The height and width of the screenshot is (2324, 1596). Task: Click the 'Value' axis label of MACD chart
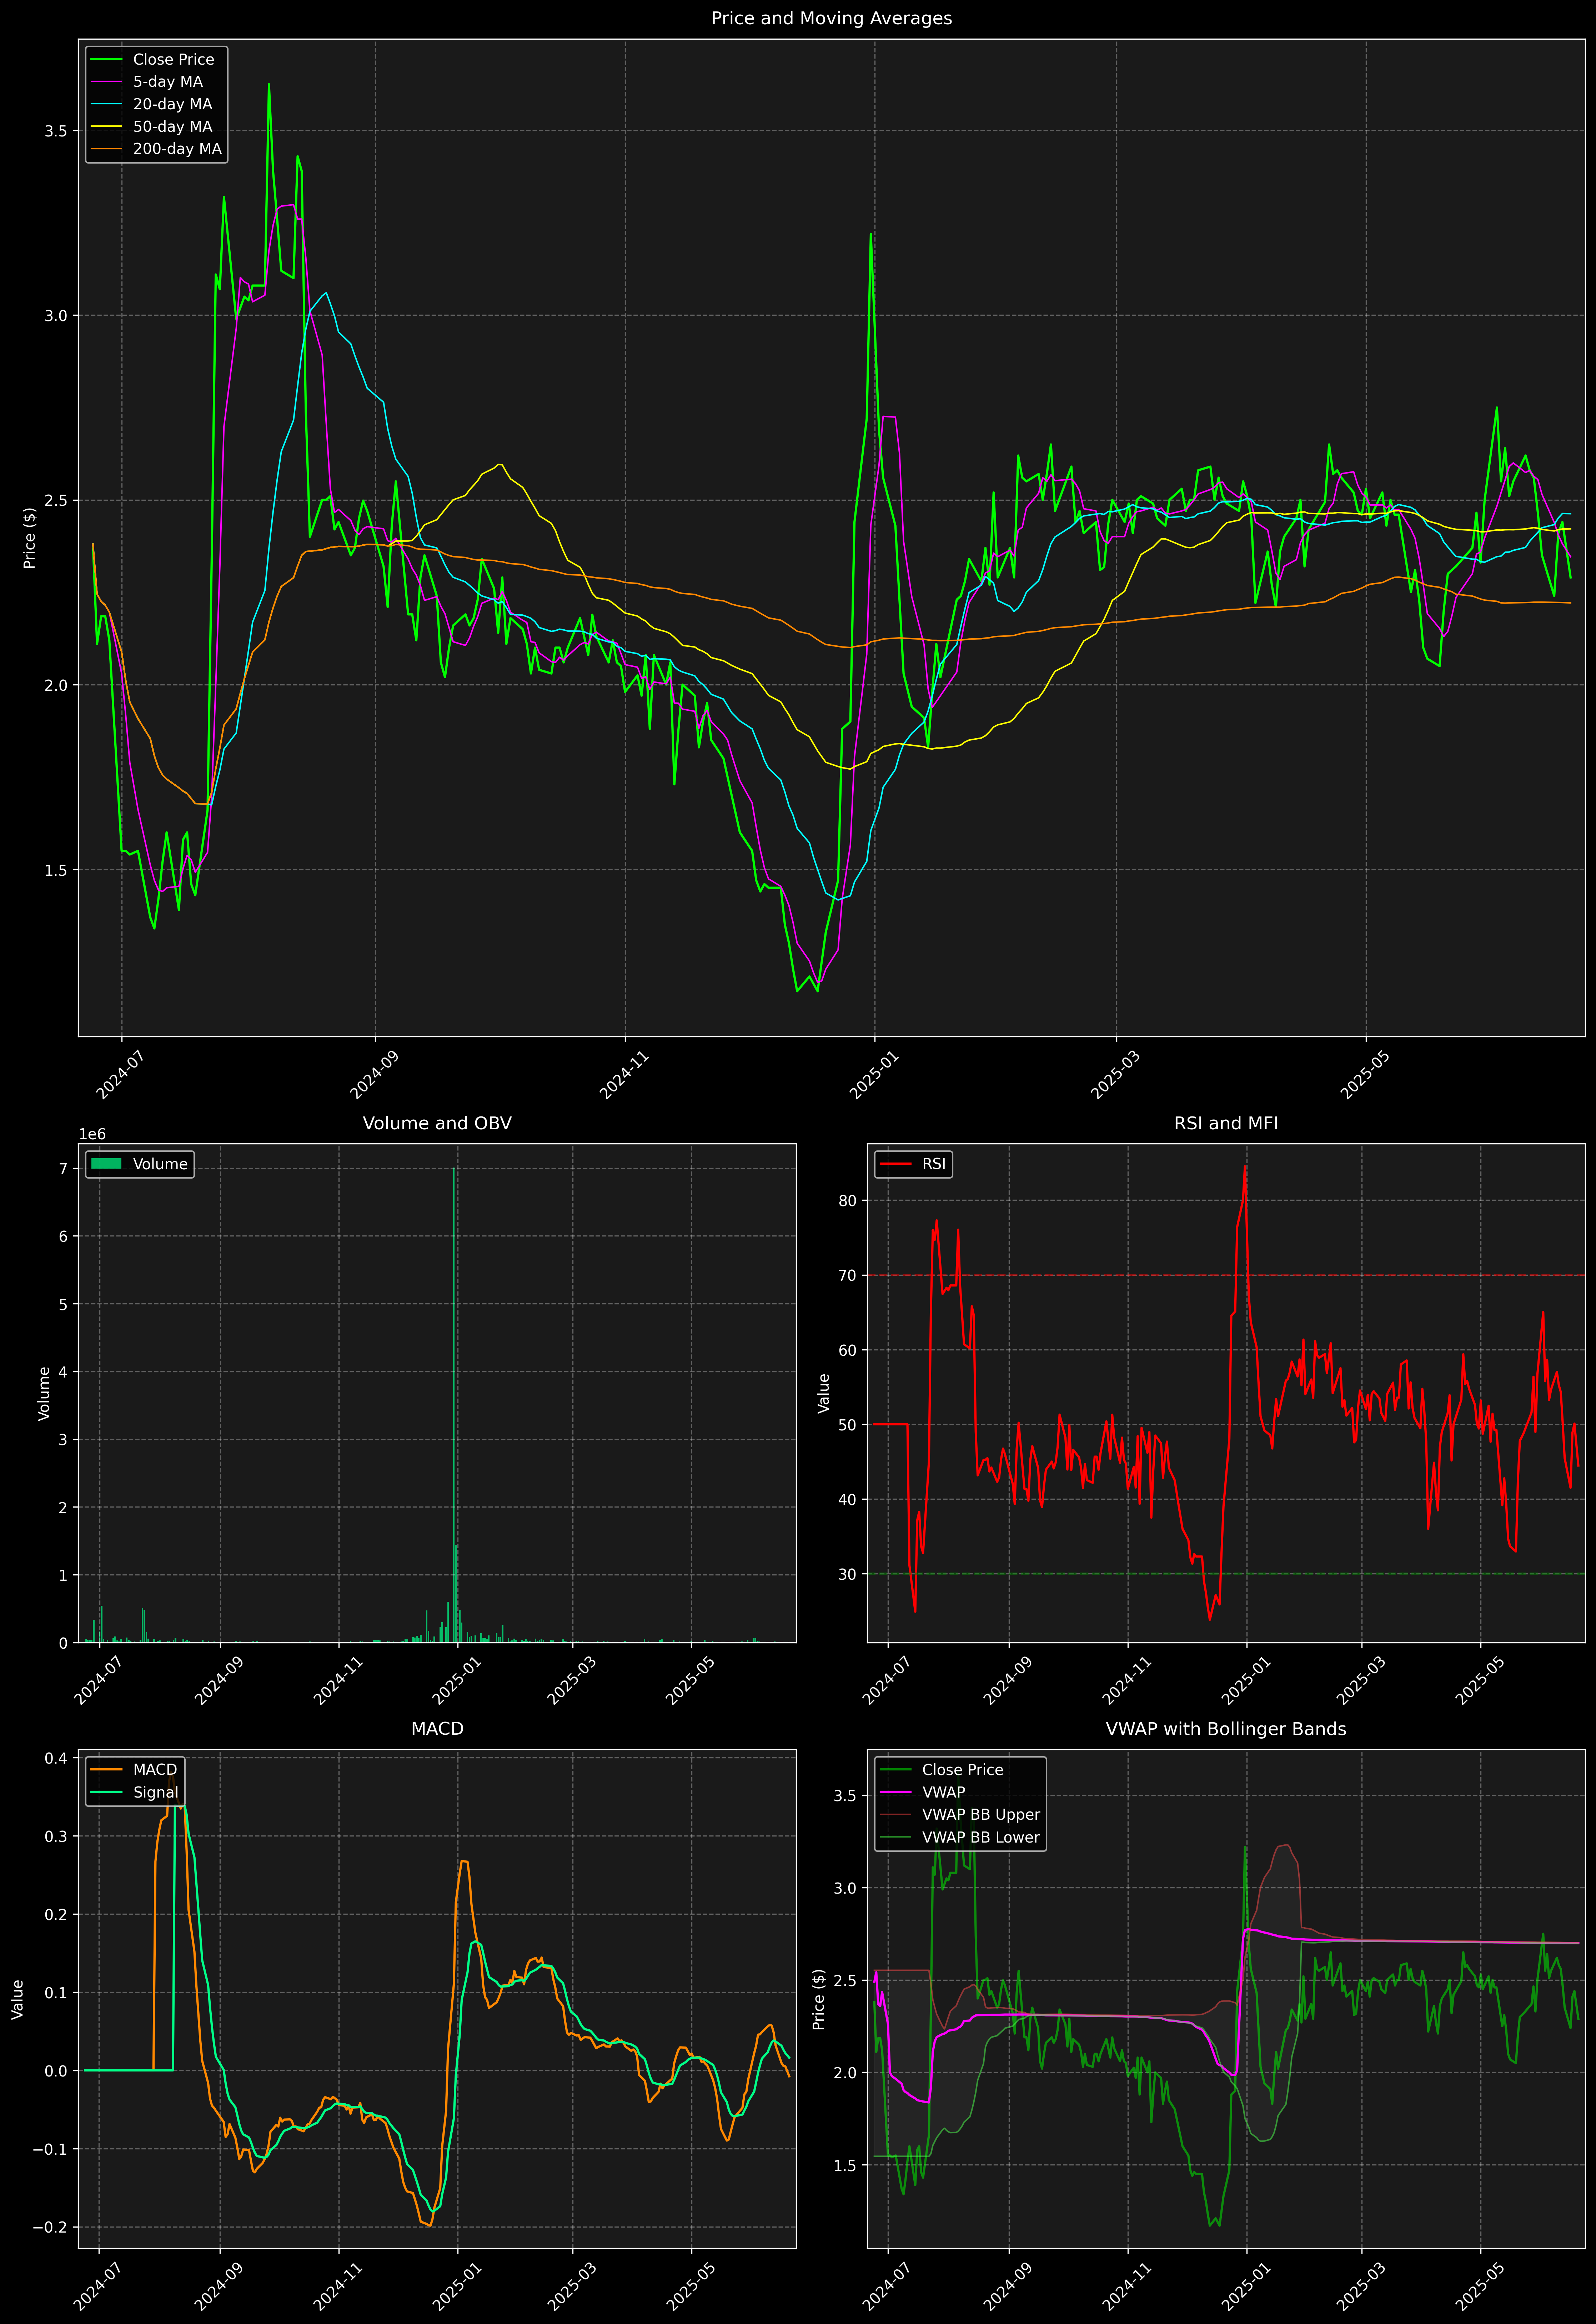18,1999
